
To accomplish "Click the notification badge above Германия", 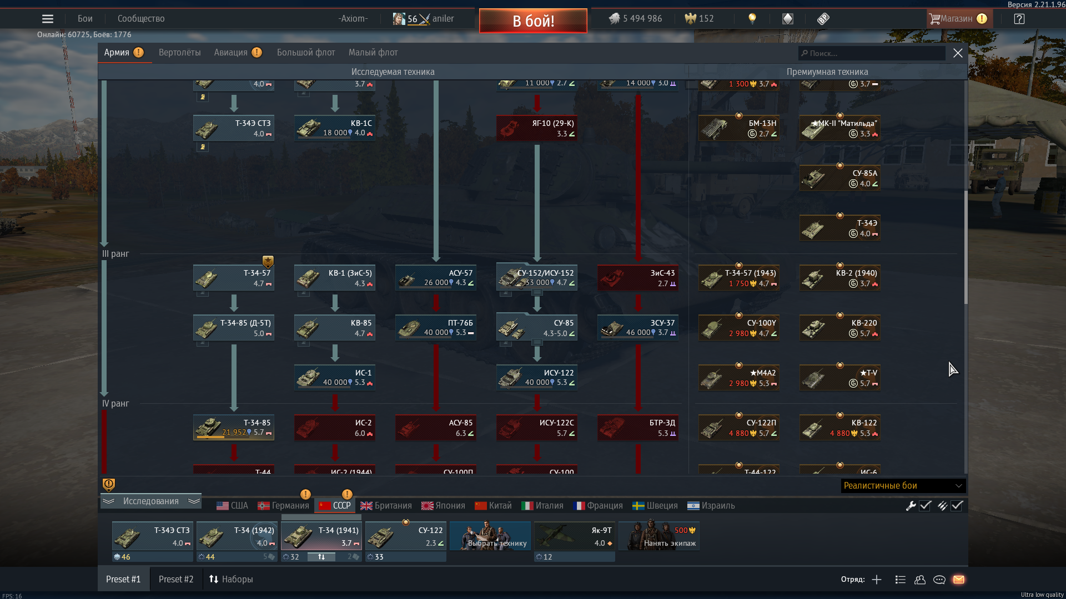I will tap(305, 494).
